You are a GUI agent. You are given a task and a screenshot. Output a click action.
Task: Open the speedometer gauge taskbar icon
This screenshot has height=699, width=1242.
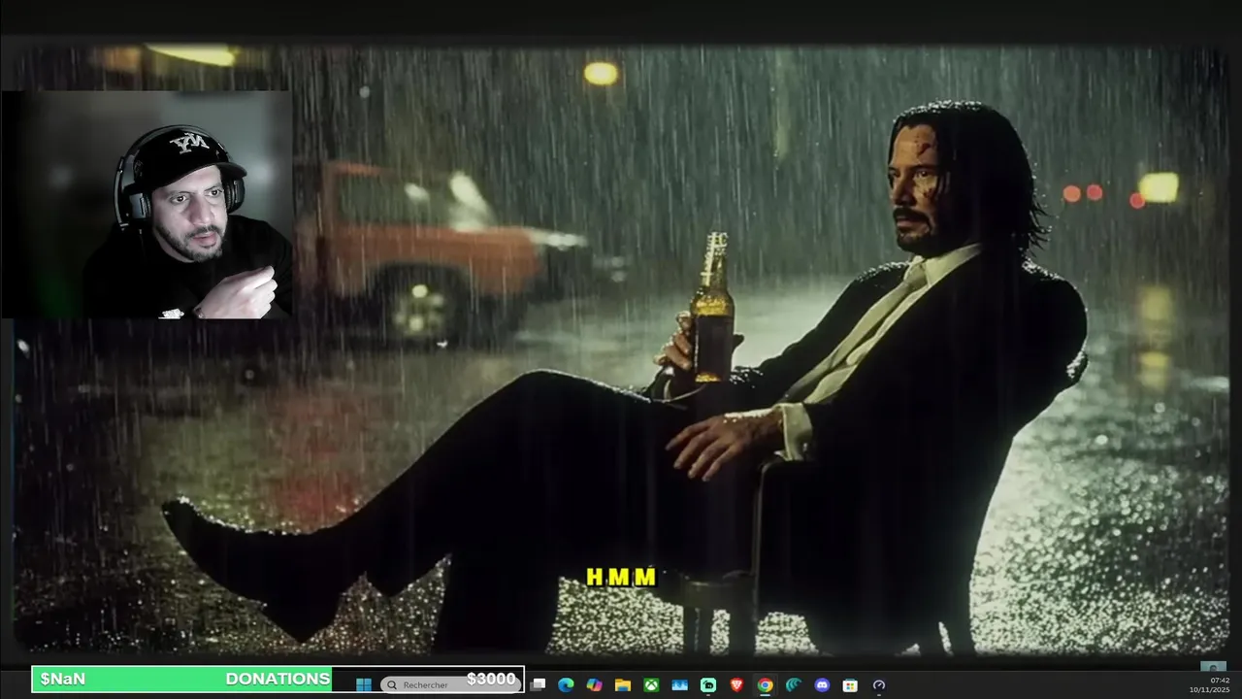coord(879,684)
